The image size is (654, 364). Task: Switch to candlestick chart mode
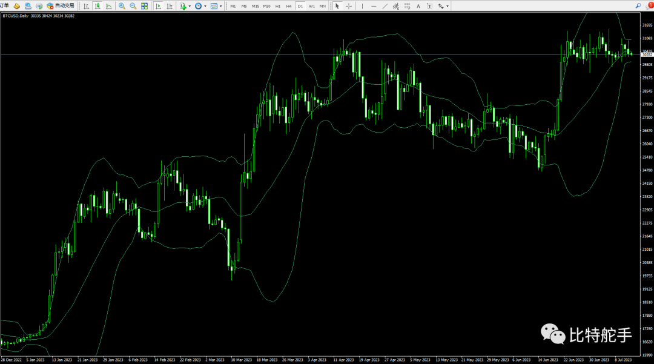coord(97,6)
